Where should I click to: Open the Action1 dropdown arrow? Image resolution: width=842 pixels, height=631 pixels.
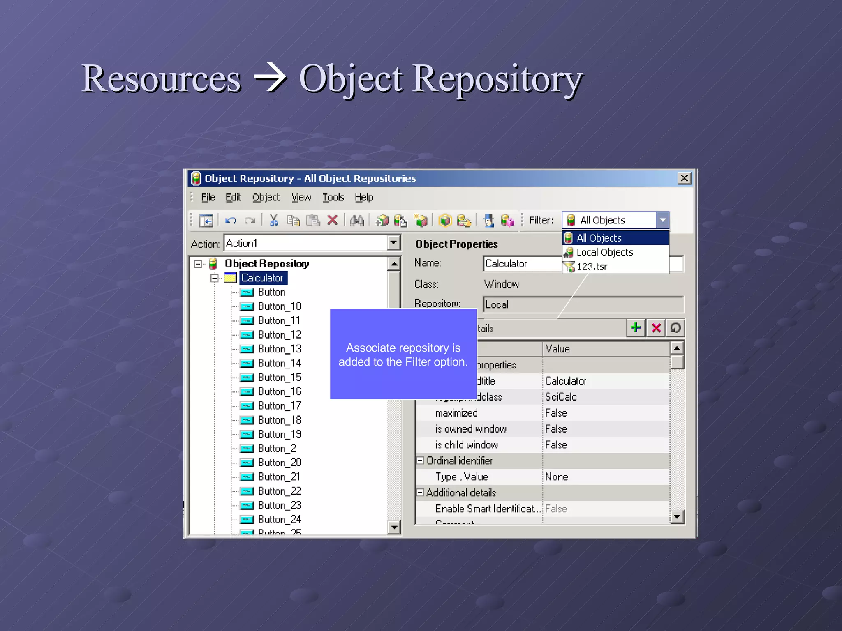[x=394, y=243]
